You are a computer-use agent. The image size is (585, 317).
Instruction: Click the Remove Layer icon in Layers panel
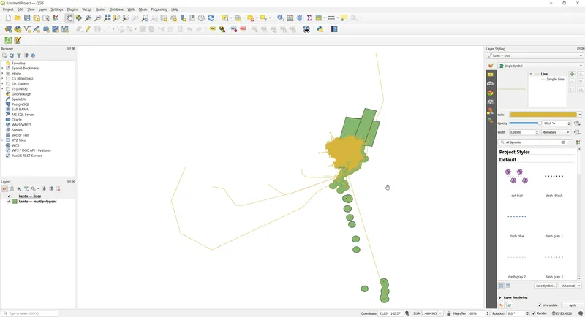58,188
